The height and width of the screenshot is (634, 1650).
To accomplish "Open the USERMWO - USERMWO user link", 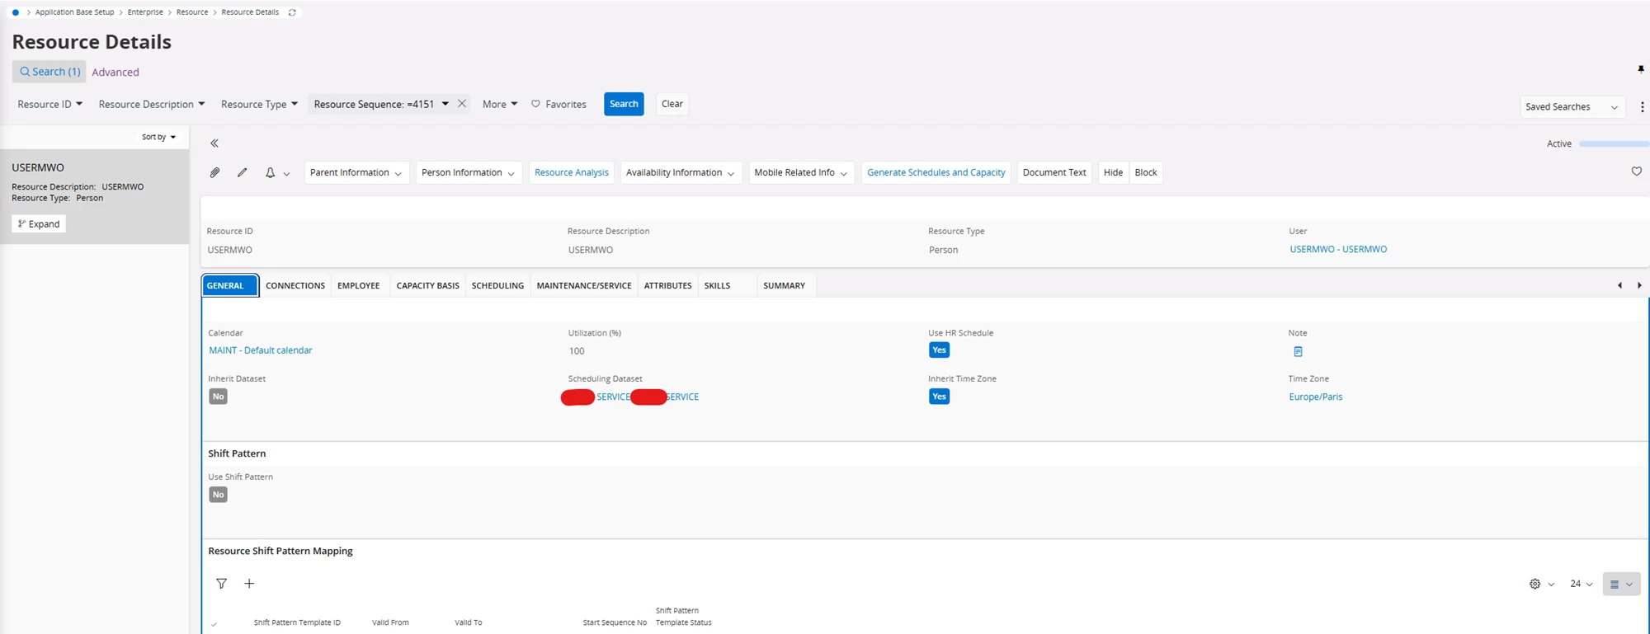I will coord(1338,249).
